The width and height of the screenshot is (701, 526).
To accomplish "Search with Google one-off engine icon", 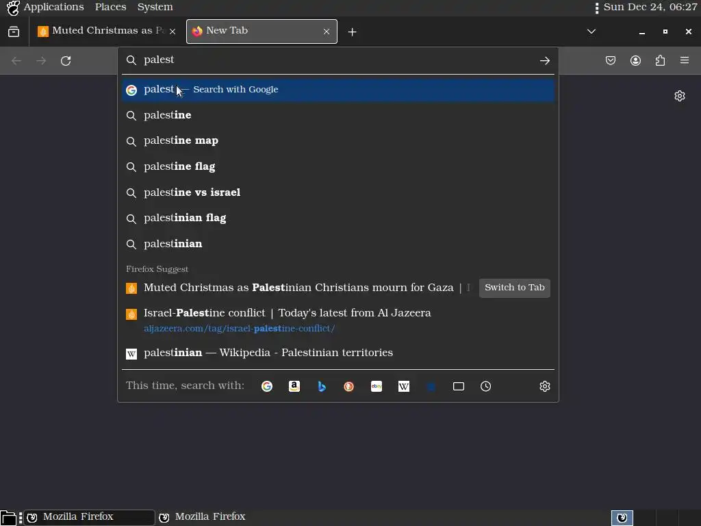I will click(x=267, y=386).
